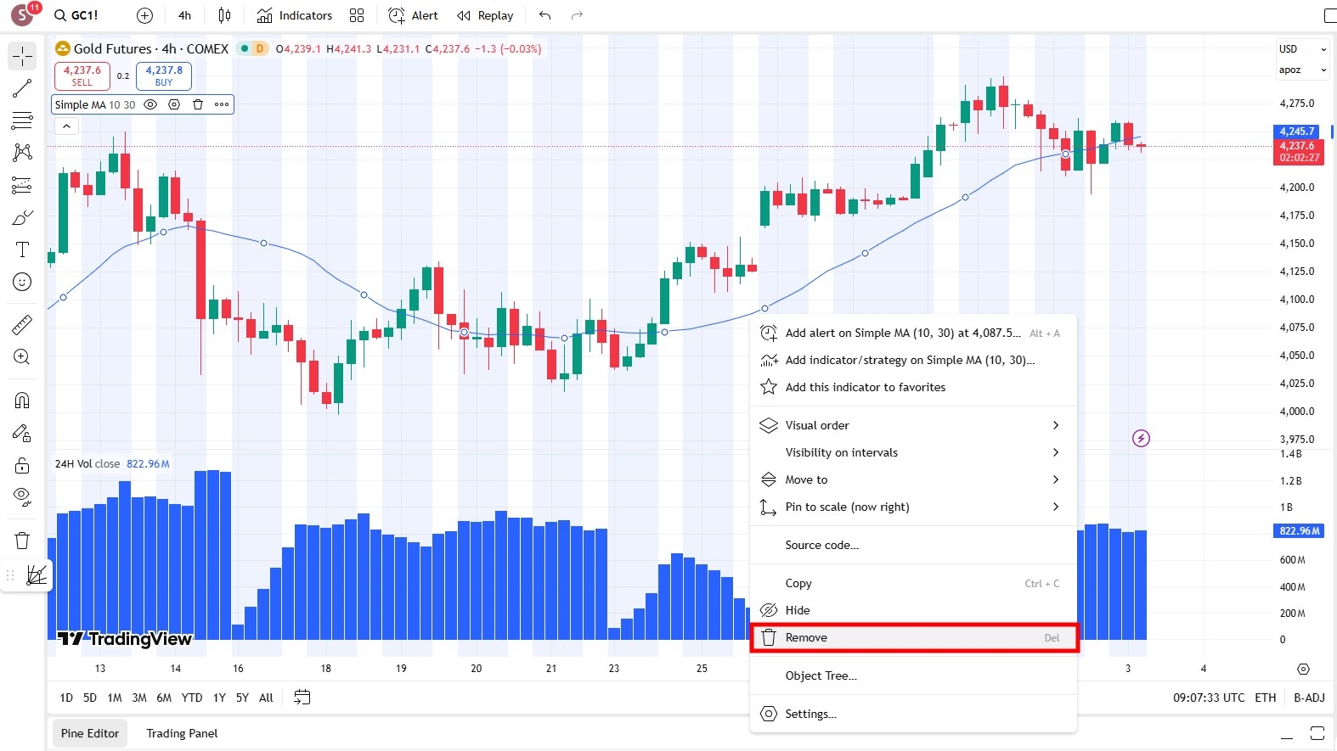
Task: Toggle lock all drawings icon
Action: 22,465
